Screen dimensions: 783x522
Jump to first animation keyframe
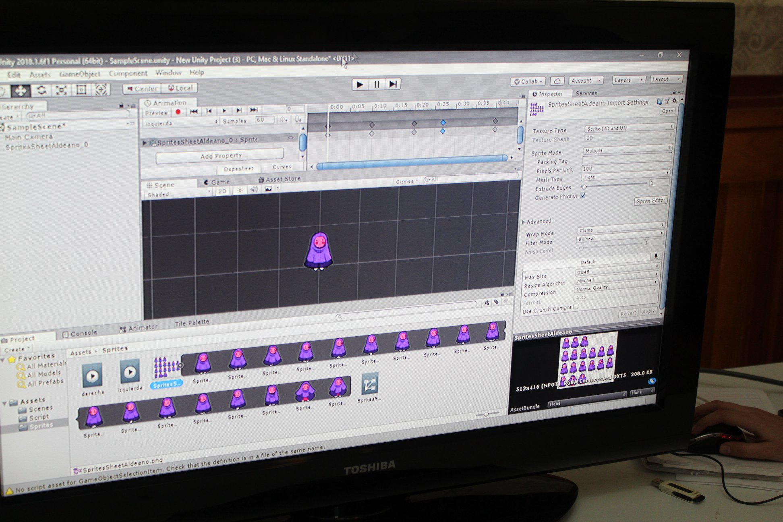click(194, 112)
